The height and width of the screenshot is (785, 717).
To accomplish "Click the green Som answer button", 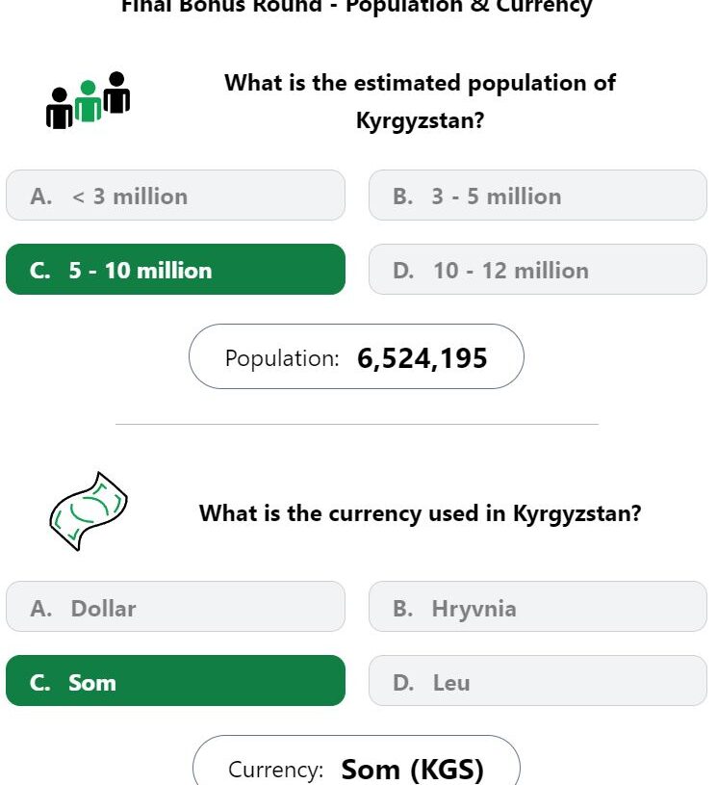I will click(x=175, y=681).
